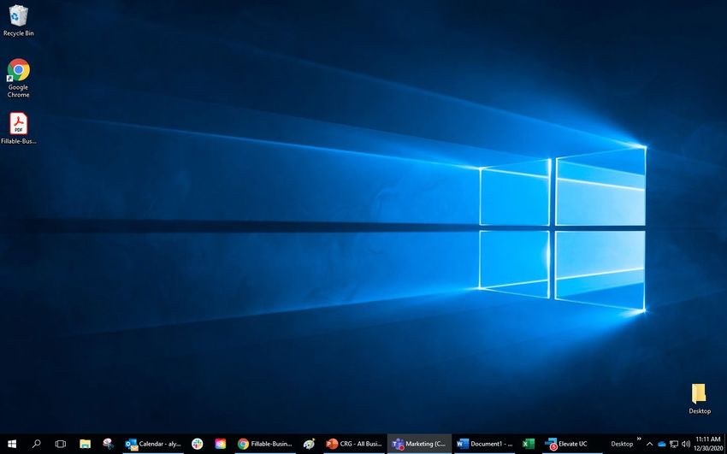Open Slack from the taskbar

click(198, 444)
